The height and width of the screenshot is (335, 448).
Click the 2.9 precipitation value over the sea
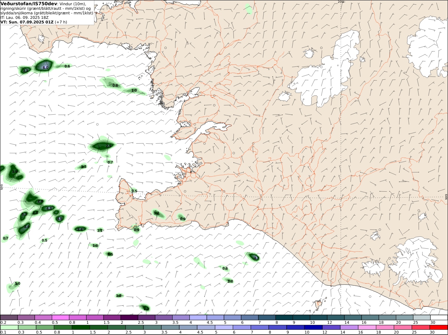click(x=108, y=146)
